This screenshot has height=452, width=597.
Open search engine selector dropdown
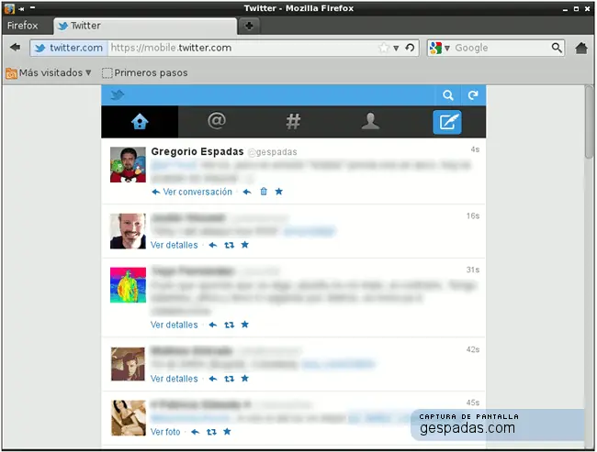click(x=440, y=48)
